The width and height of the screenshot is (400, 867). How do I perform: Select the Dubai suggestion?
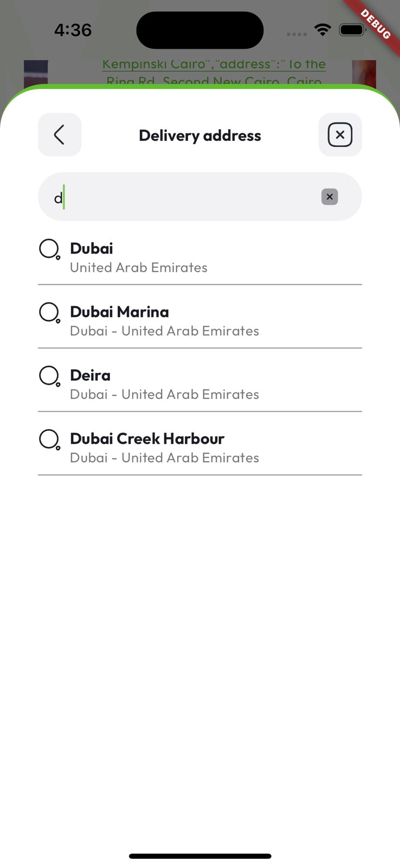coord(200,257)
